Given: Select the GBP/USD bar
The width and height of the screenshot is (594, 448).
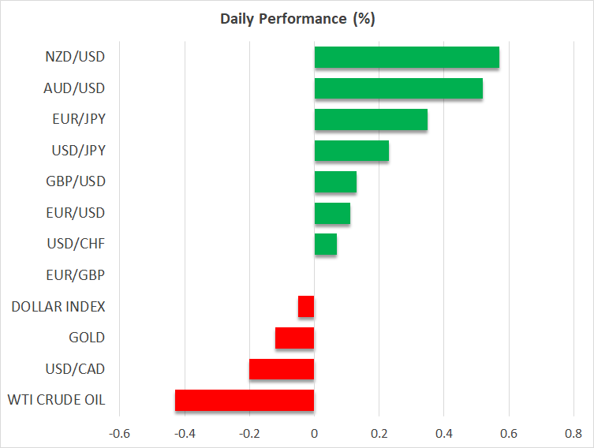Looking at the screenshot, I should 335,181.
